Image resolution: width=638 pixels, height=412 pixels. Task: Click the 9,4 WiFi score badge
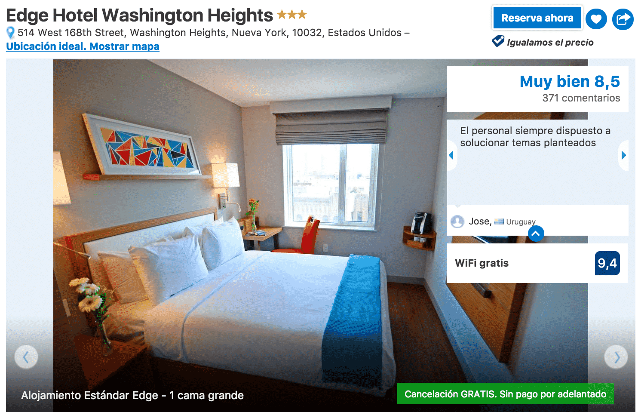pyautogui.click(x=607, y=263)
